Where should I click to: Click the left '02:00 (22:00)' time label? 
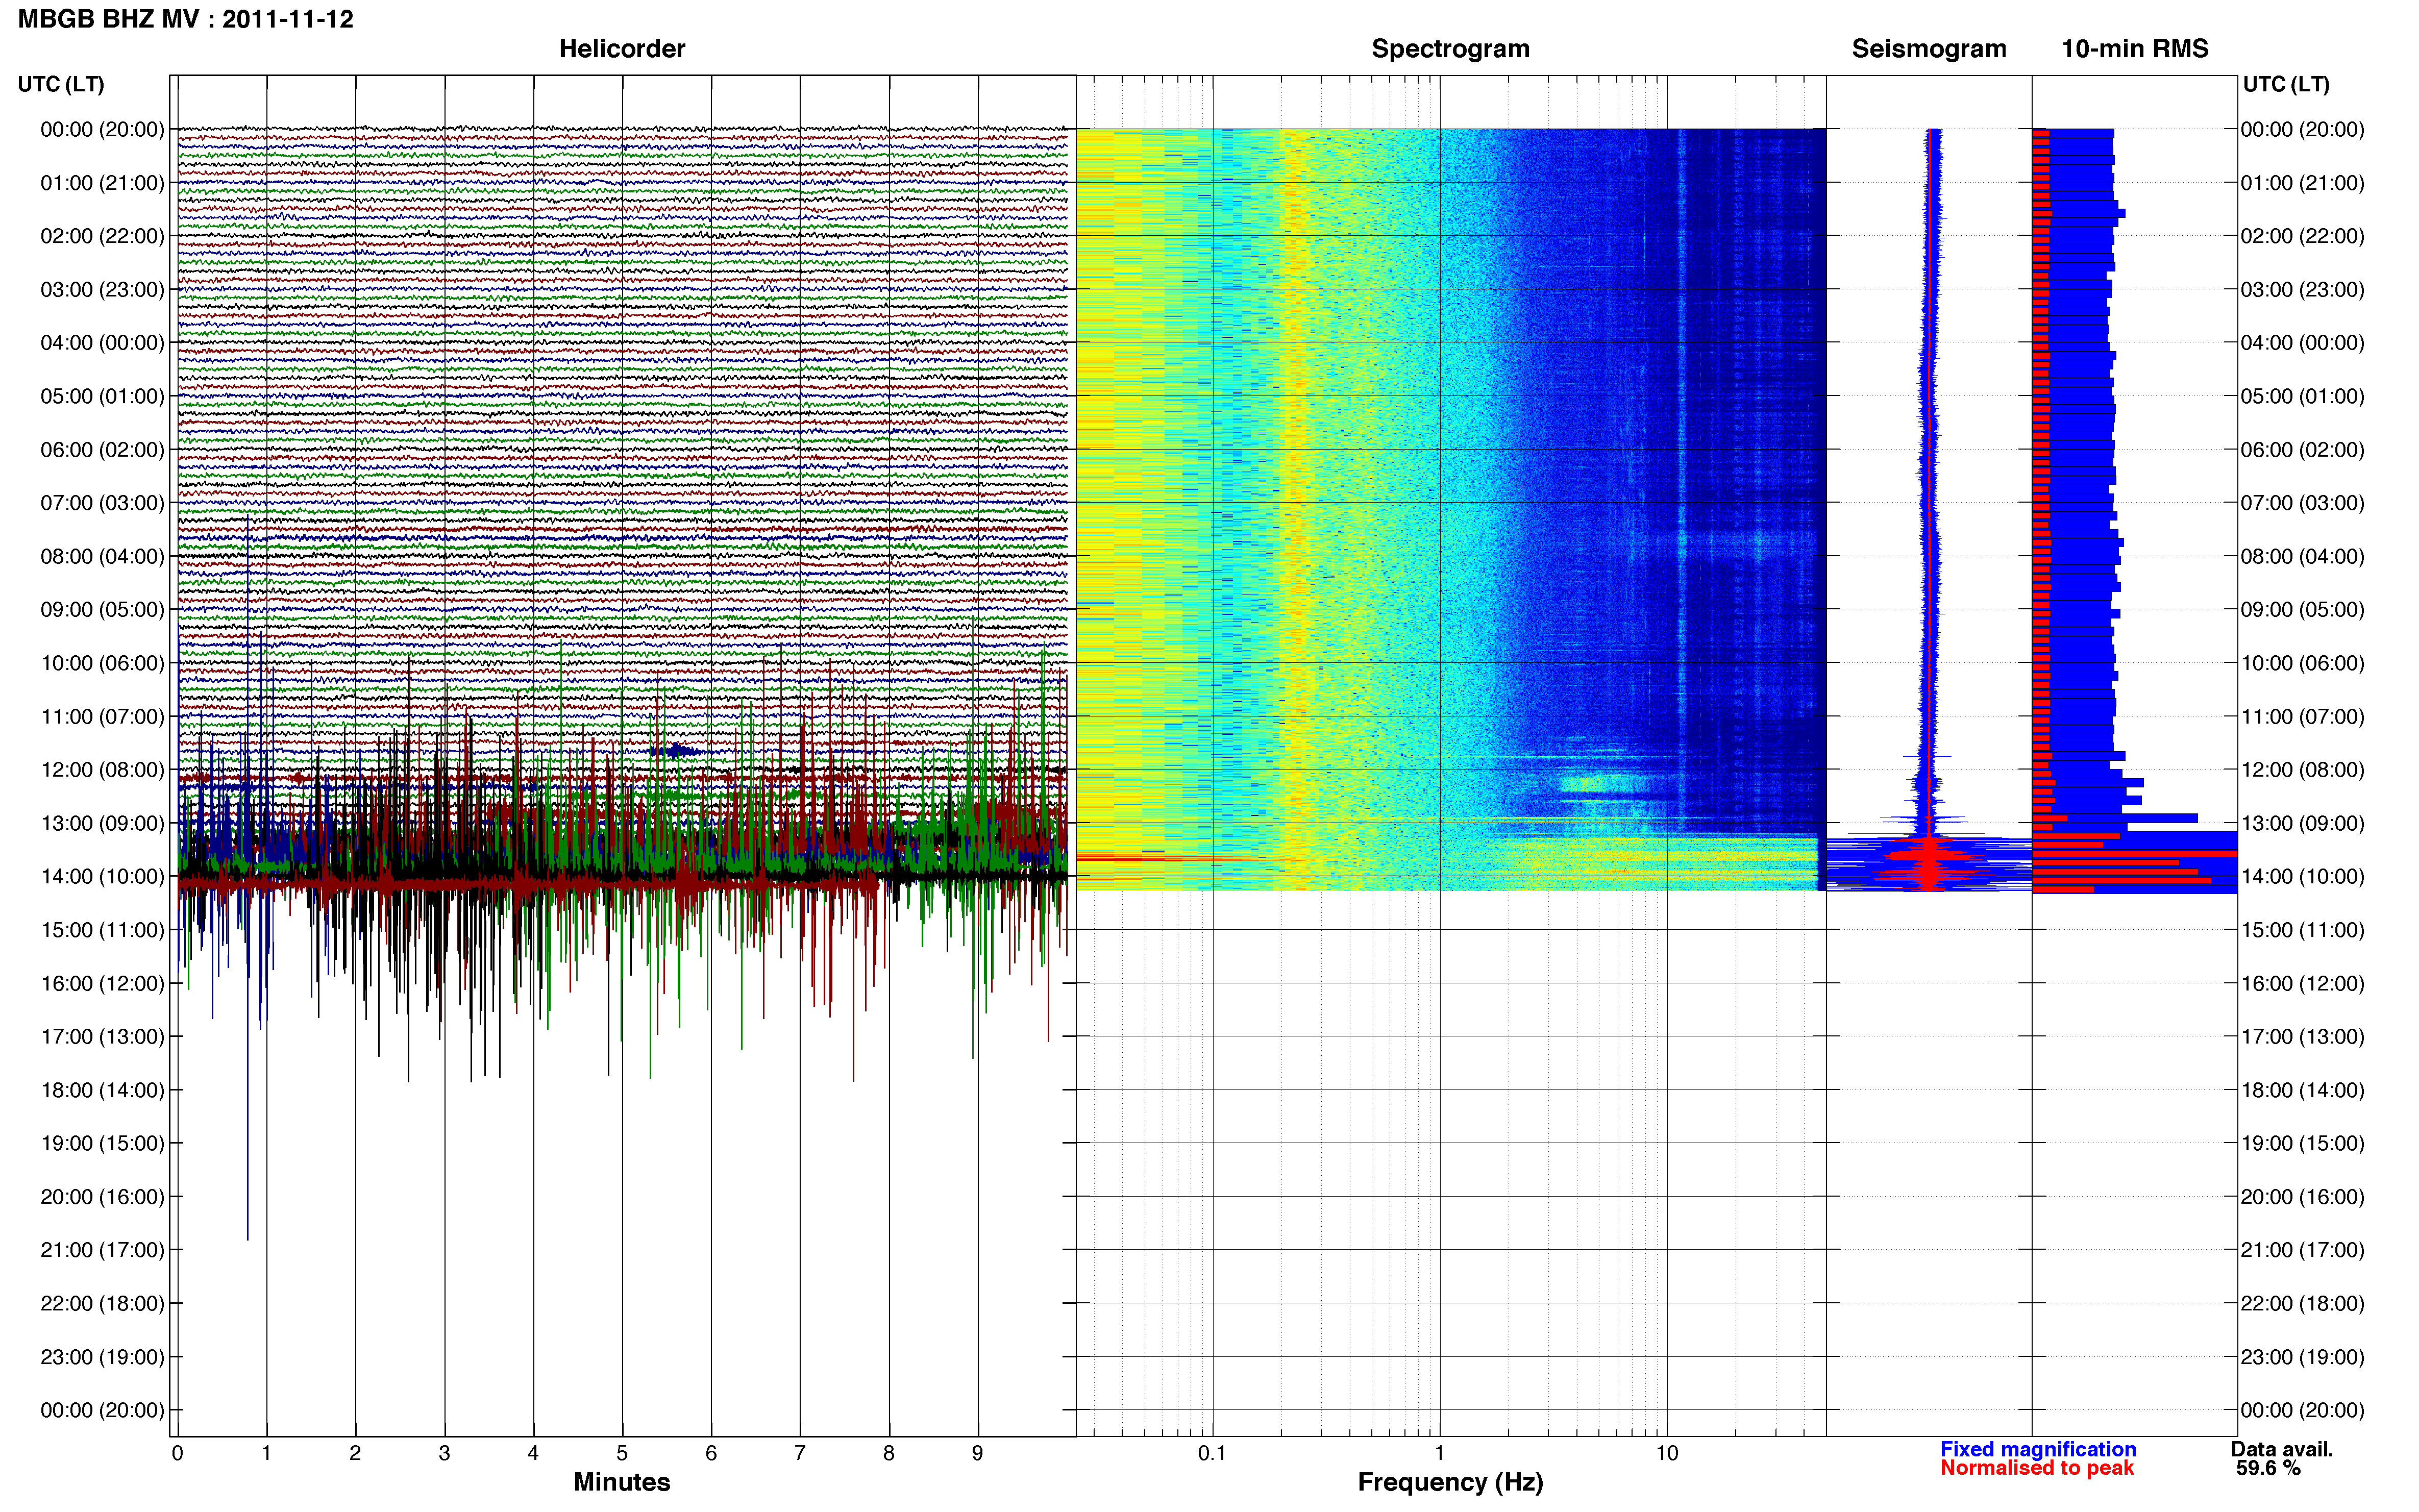102,236
